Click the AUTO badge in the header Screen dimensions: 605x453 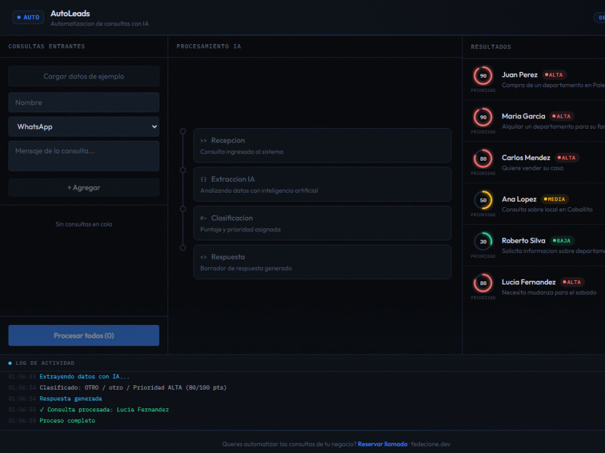tap(28, 18)
